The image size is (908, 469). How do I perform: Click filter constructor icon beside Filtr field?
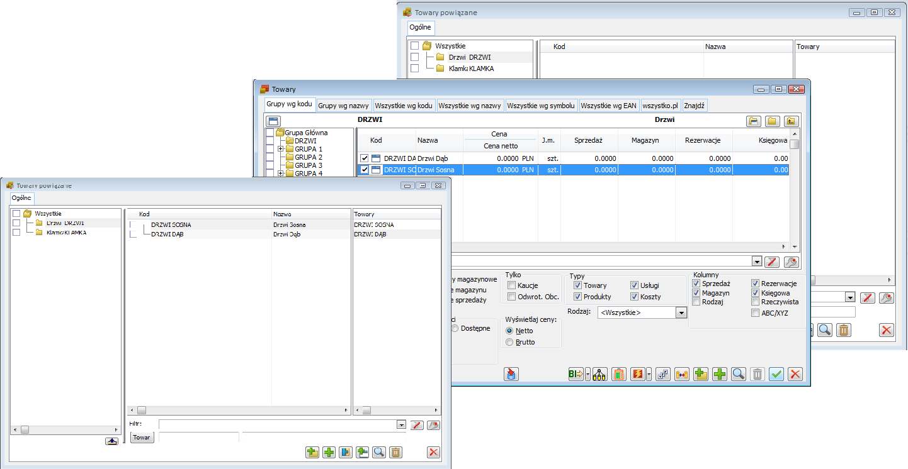433,425
